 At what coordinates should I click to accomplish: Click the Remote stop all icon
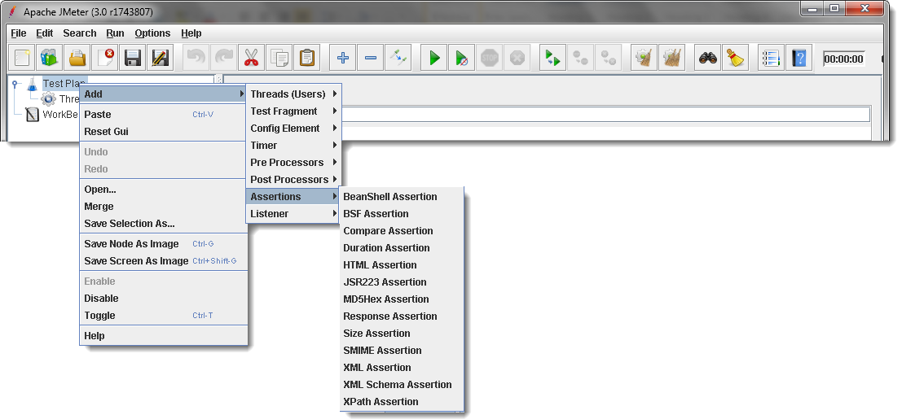click(580, 58)
